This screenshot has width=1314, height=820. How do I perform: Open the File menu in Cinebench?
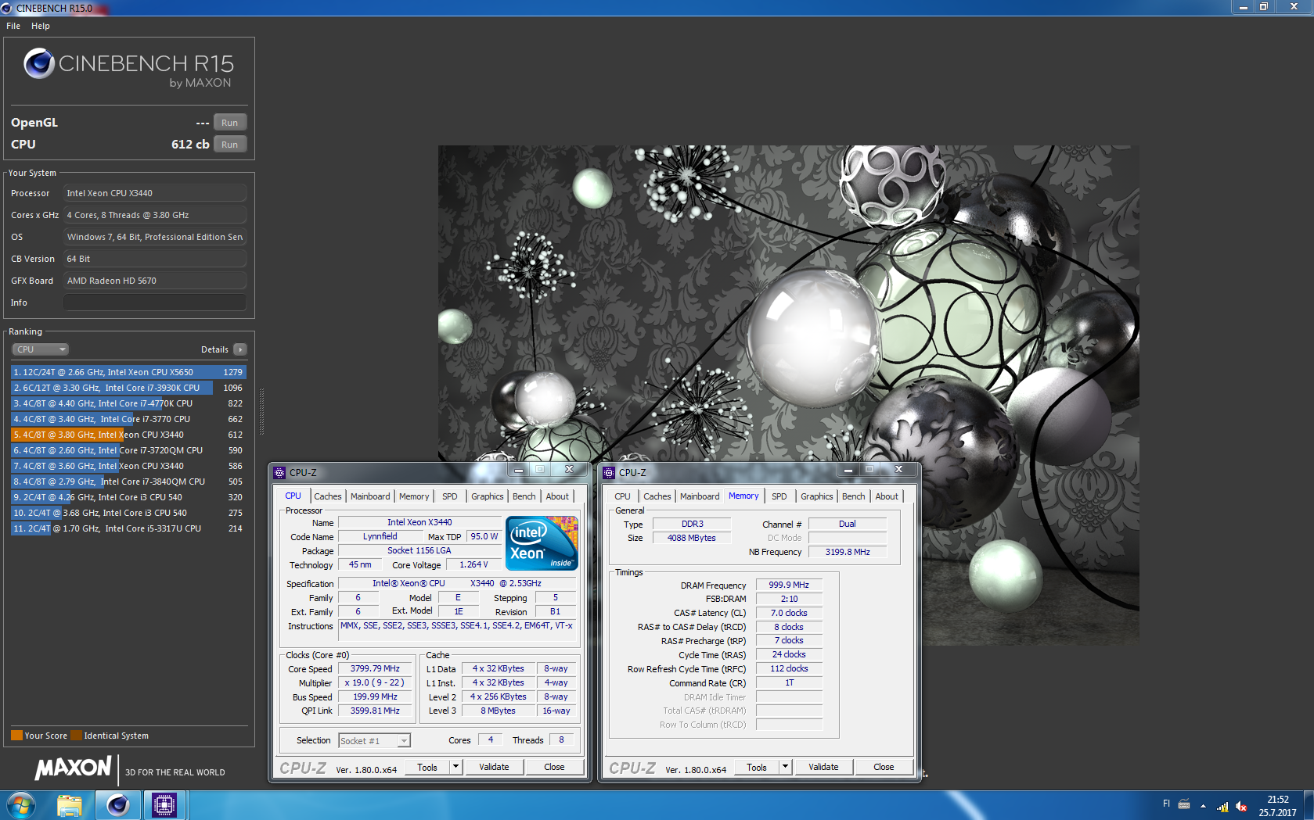click(x=13, y=26)
